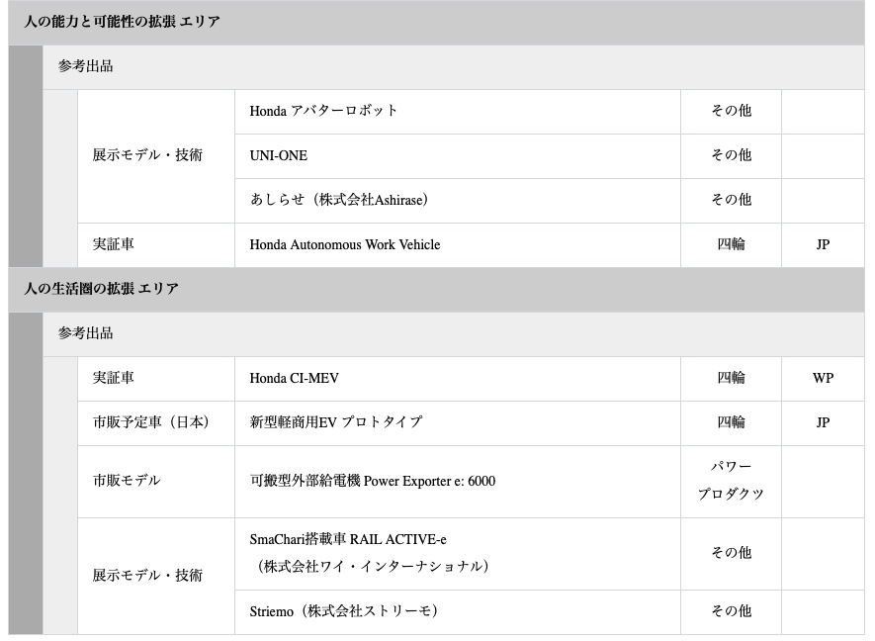Click the 市販モデル category cell
This screenshot has width=875, height=641.
click(x=127, y=481)
